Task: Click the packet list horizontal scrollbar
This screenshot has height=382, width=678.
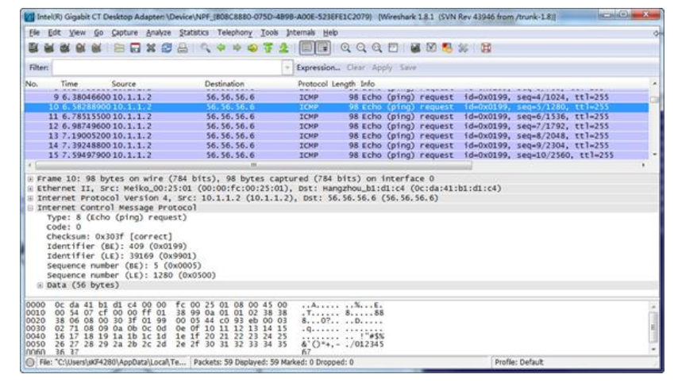Action: coord(254,165)
